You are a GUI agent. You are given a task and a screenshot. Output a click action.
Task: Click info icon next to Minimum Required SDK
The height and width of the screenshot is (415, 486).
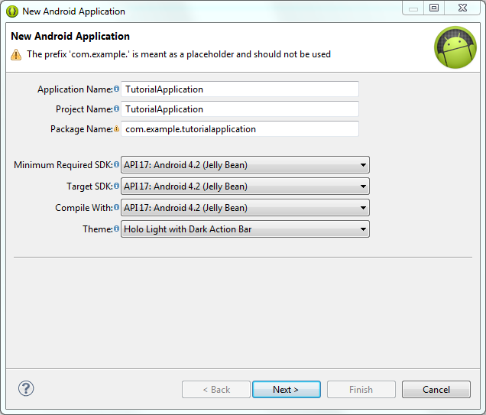pos(117,164)
